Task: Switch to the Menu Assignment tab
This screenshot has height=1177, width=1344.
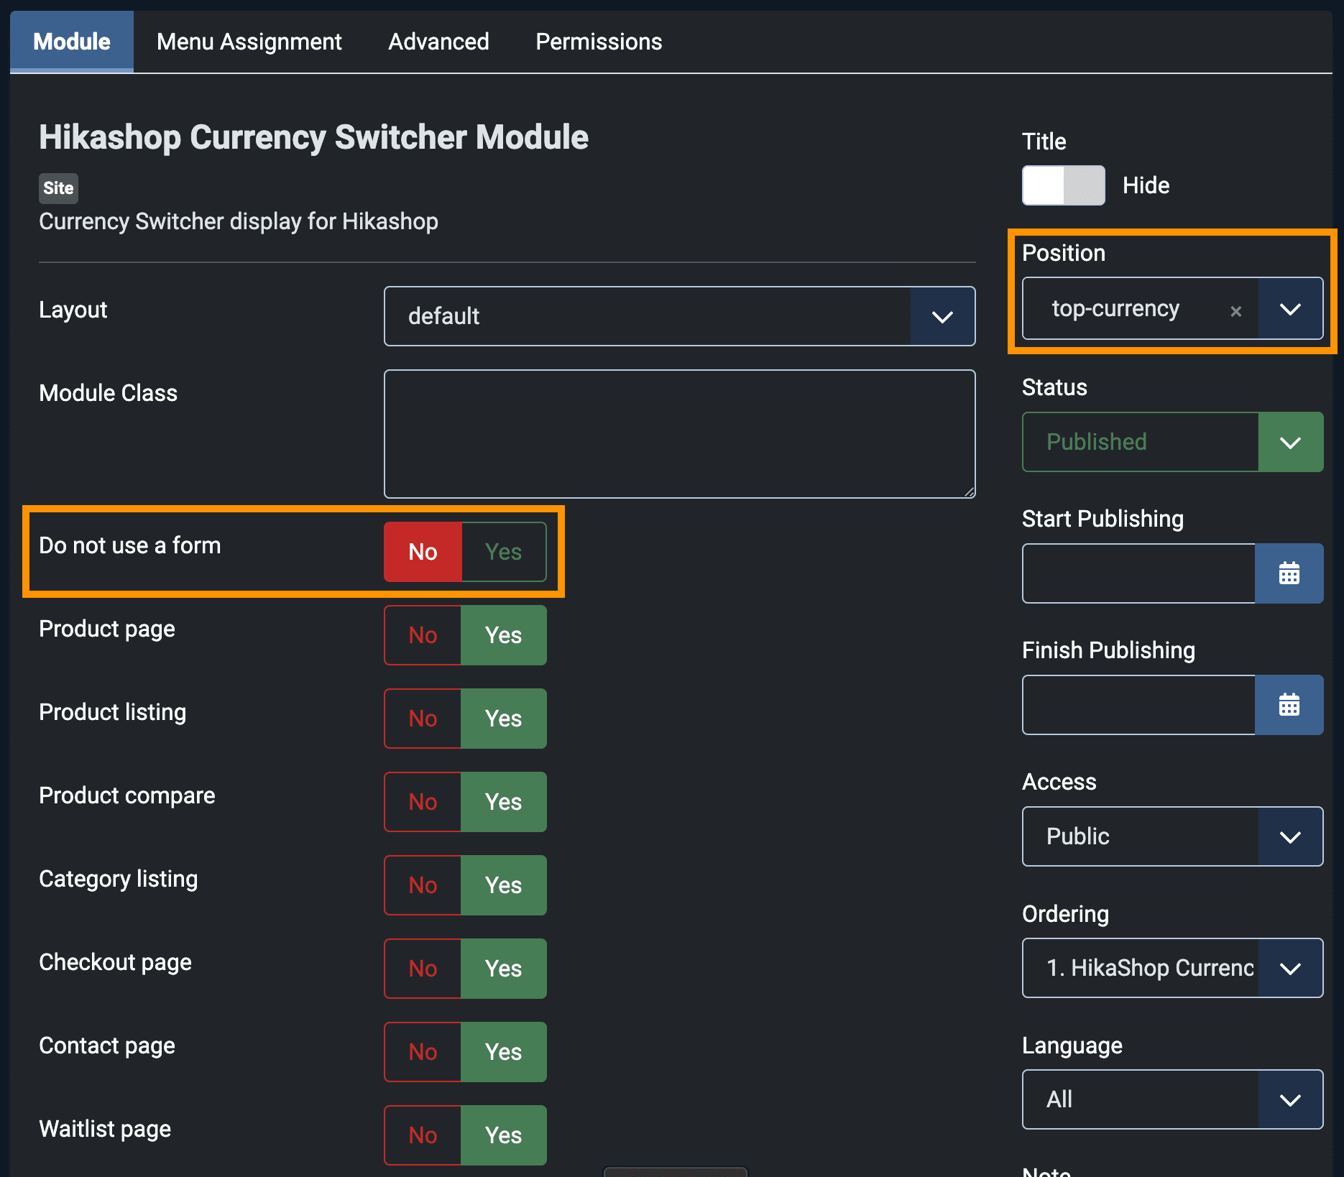Action: coord(249,42)
